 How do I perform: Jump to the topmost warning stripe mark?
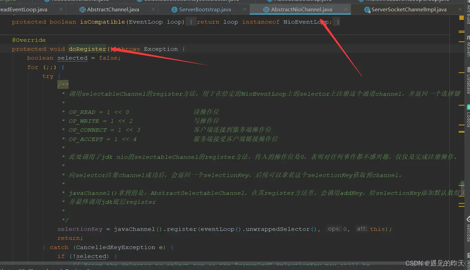pyautogui.click(x=461, y=32)
